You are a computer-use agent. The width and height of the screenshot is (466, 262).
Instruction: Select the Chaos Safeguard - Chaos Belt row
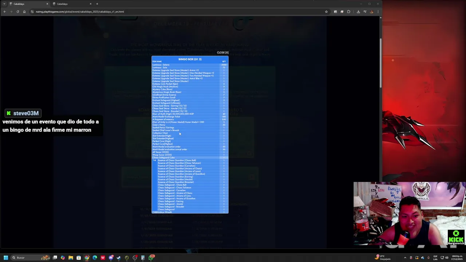pyautogui.click(x=190, y=185)
